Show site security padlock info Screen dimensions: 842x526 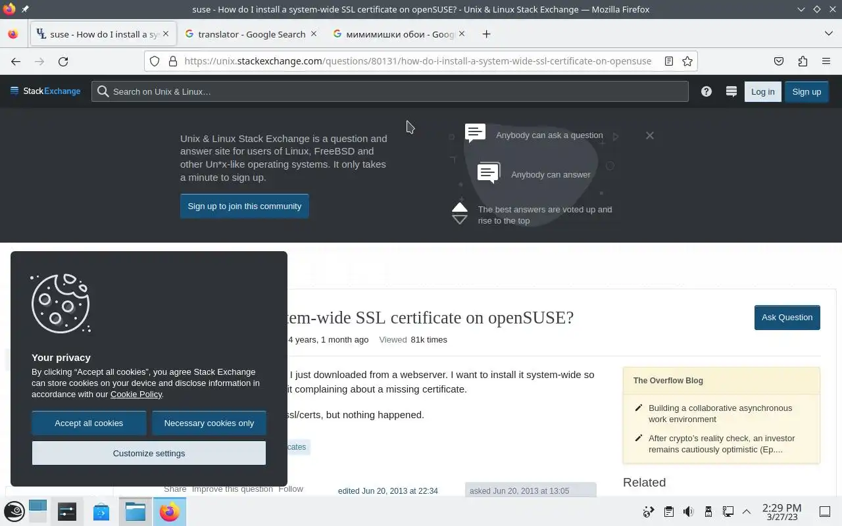point(173,61)
